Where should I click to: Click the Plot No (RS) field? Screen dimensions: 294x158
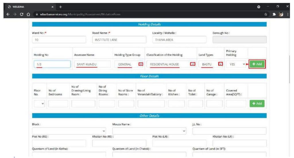[59, 143]
